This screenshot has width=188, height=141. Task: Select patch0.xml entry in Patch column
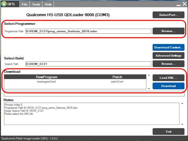click(117, 82)
